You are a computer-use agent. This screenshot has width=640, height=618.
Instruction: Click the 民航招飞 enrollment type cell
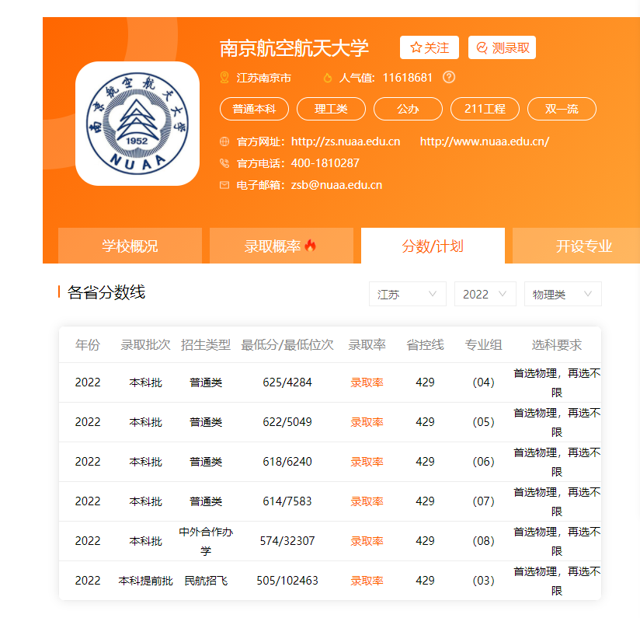tap(206, 581)
